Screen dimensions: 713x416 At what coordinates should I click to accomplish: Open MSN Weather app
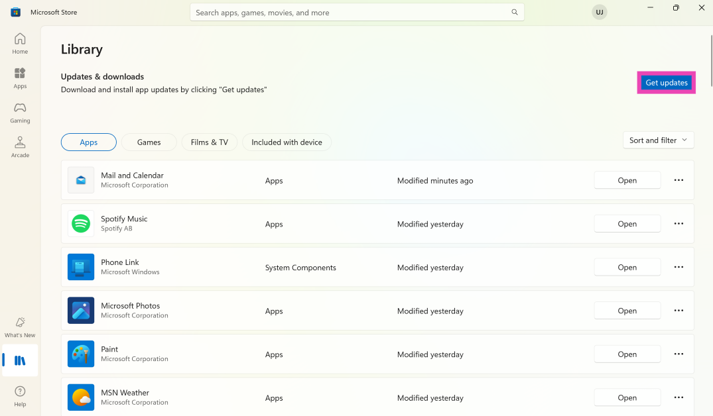tap(627, 397)
